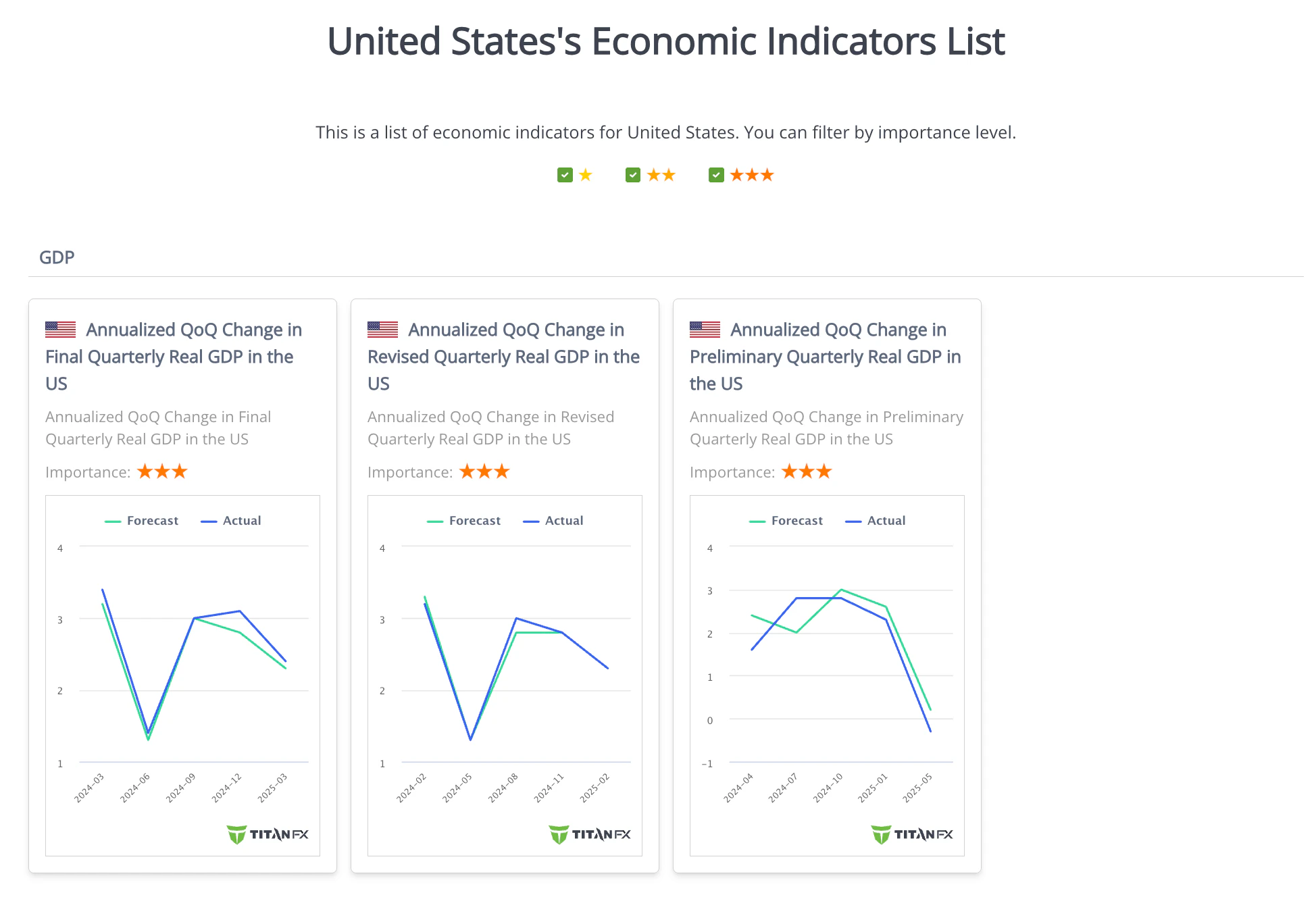Open the Final Quarterly Real GDP card title link

pos(174,356)
